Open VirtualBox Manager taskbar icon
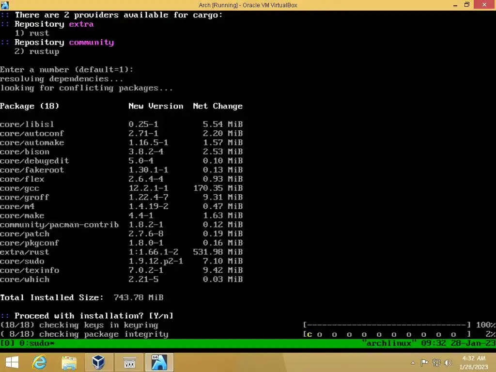Image resolution: width=496 pixels, height=372 pixels. [98, 362]
